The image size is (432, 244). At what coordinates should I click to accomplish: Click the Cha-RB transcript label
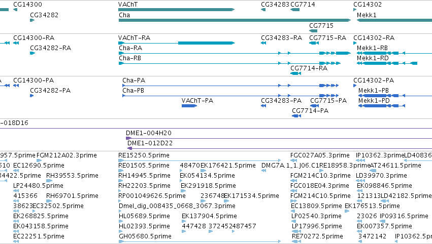click(x=130, y=58)
